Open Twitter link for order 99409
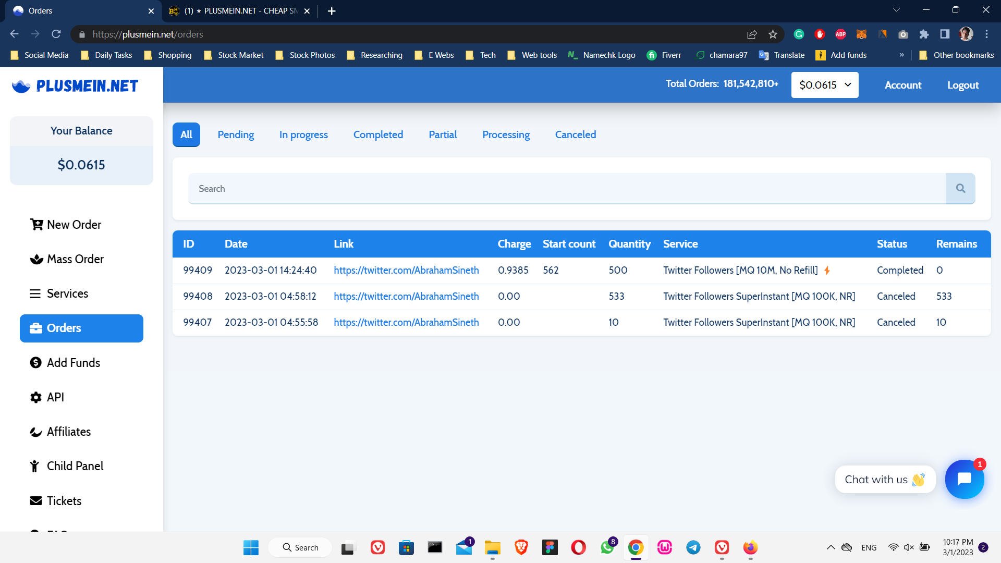 [406, 270]
